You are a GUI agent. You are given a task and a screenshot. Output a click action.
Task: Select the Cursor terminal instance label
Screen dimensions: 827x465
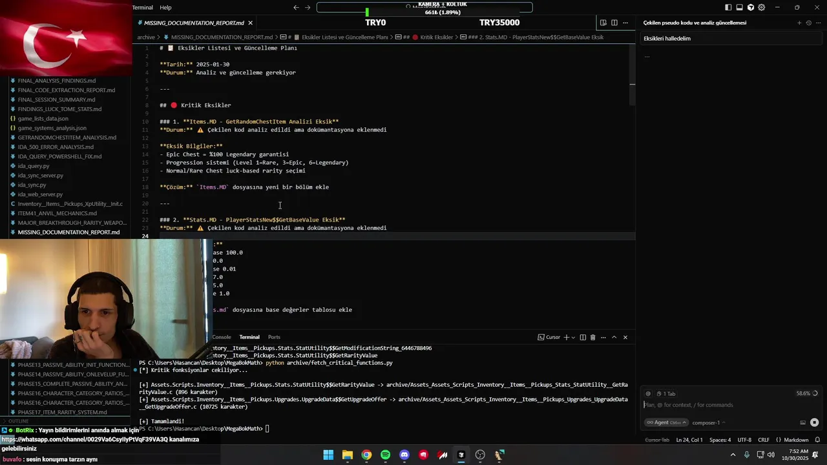click(549, 337)
